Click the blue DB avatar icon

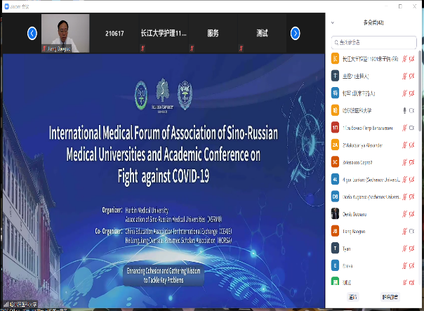click(336, 197)
